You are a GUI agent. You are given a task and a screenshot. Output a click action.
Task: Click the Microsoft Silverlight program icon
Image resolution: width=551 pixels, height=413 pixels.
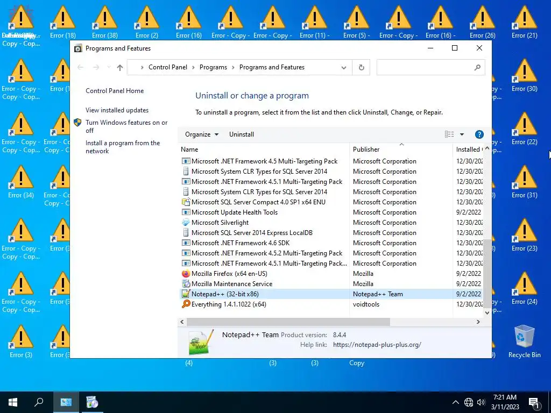[x=186, y=223]
